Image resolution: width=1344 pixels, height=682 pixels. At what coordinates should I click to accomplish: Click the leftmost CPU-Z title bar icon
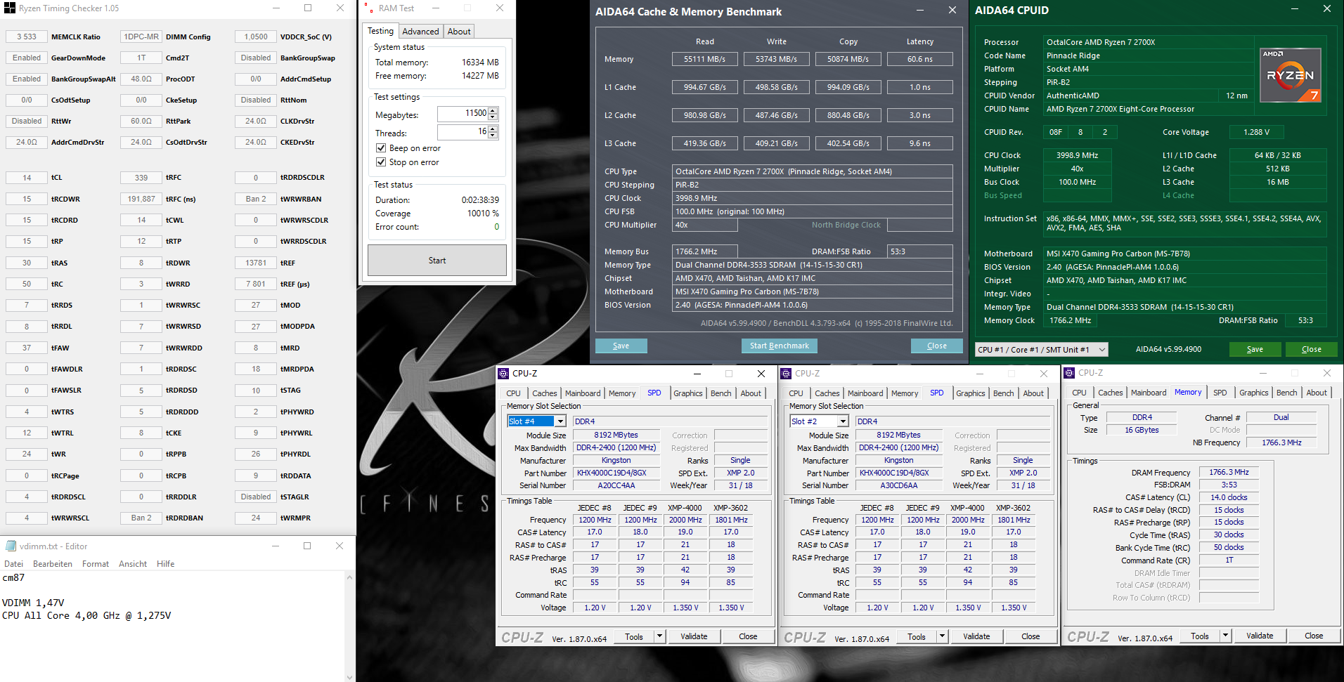[503, 373]
